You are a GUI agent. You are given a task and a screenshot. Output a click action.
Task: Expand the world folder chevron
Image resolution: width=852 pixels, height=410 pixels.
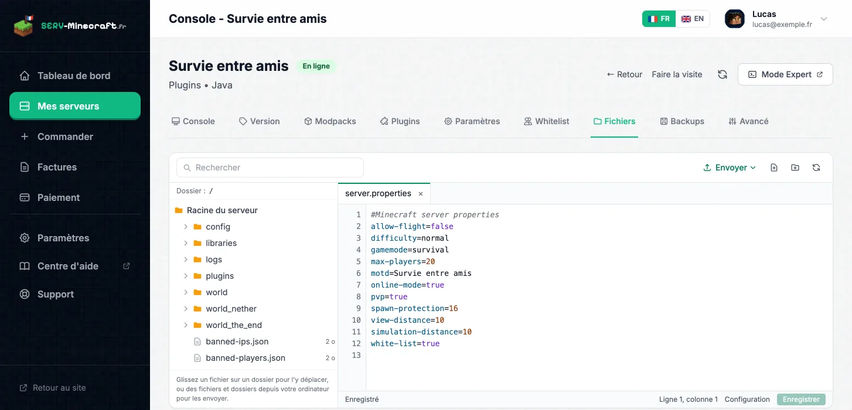coord(186,292)
